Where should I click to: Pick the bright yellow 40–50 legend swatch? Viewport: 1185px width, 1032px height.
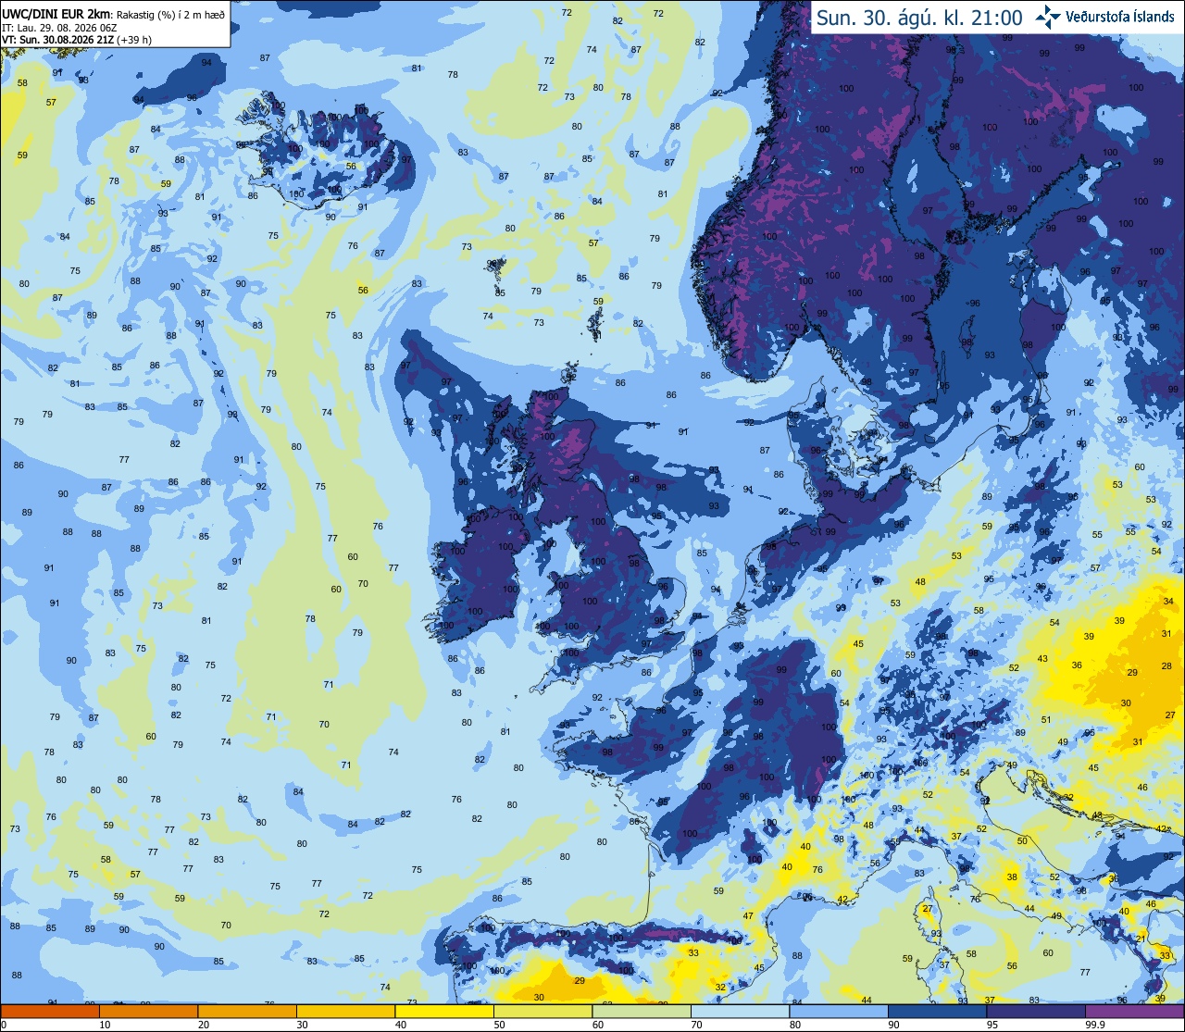point(444,1011)
